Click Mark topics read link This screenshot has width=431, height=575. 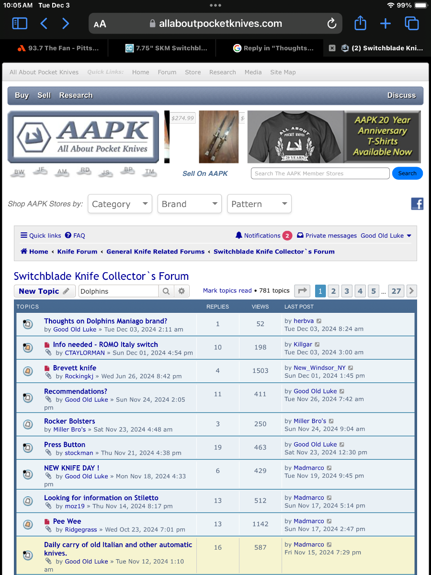pos(227,290)
